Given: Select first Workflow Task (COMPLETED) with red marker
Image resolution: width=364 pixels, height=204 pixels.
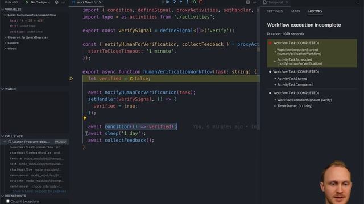Looking at the screenshot, I should [296, 43].
